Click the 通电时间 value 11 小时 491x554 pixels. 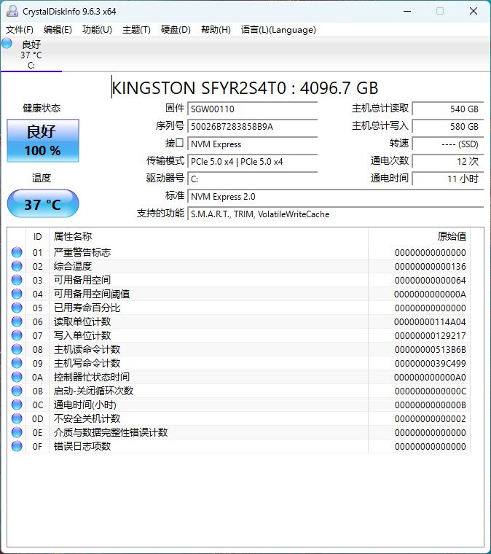point(447,179)
